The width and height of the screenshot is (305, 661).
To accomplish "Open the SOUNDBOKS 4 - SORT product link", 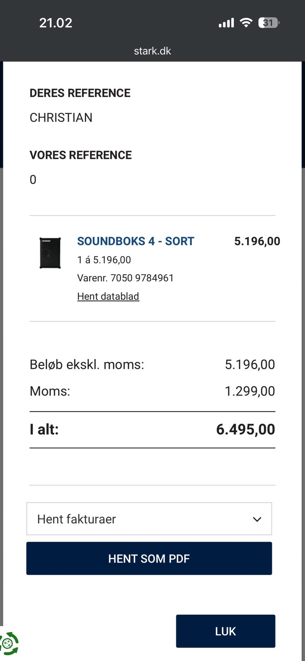I will pyautogui.click(x=136, y=241).
